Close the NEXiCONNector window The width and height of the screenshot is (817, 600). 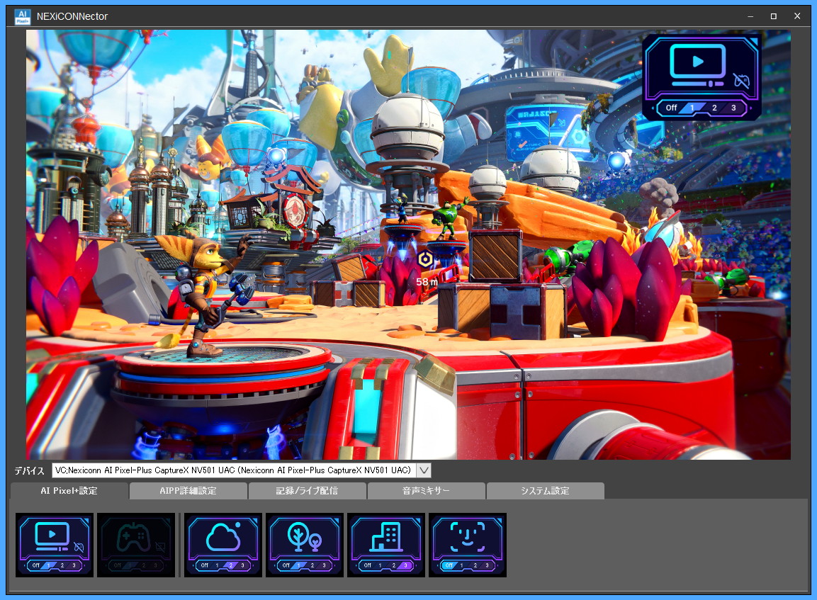click(797, 16)
